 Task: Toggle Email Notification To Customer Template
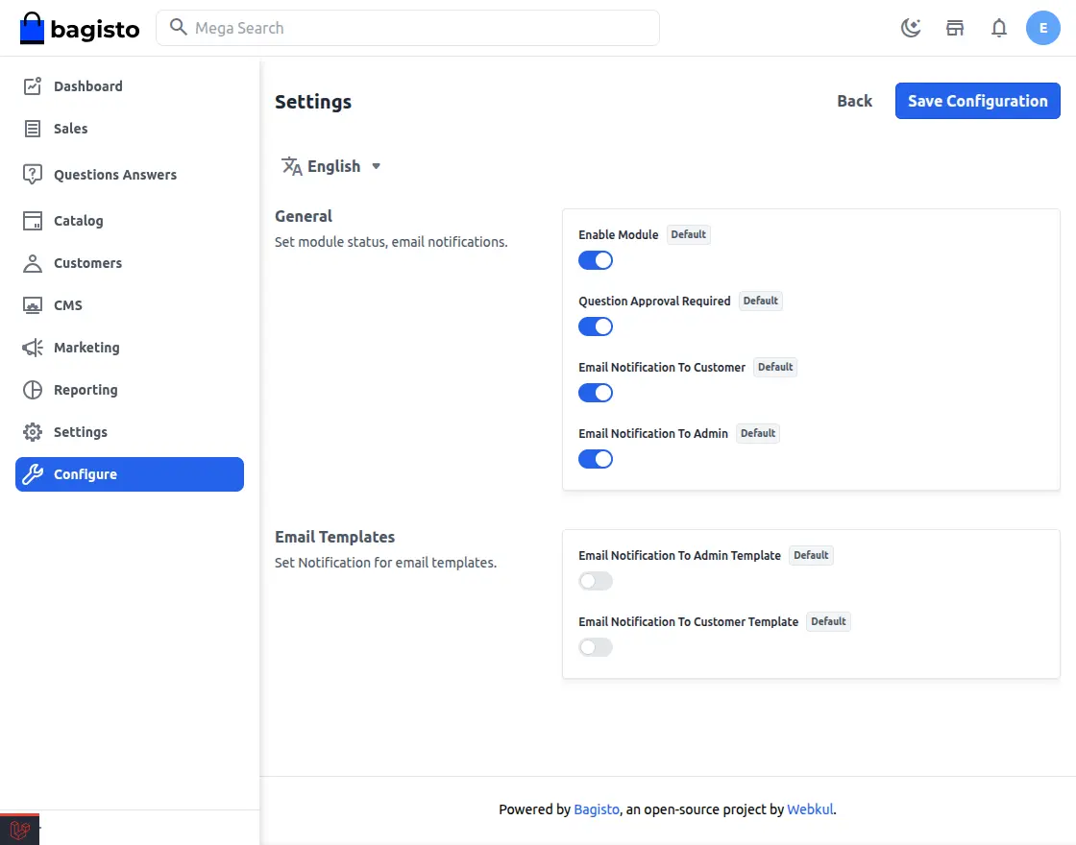(596, 647)
